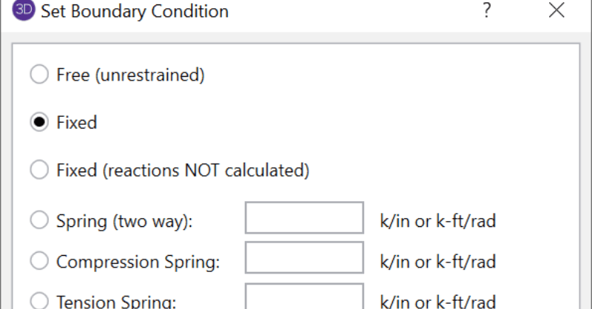Click the 'Compression Spring:' label text
Image resolution: width=592 pixels, height=309 pixels.
click(x=138, y=262)
